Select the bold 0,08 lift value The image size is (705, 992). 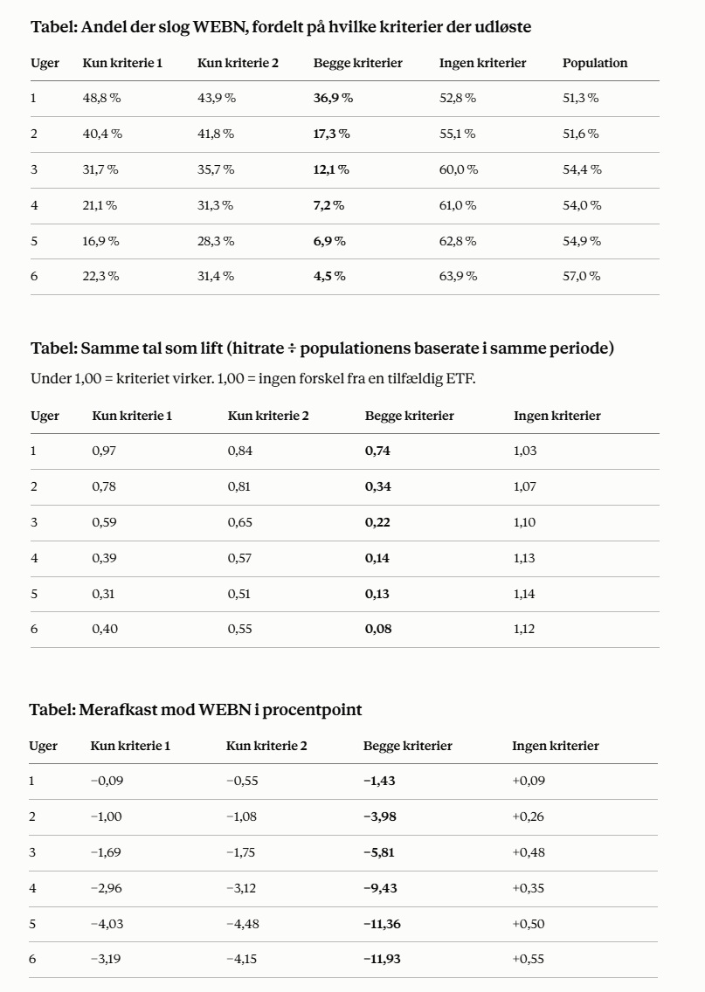click(x=378, y=630)
